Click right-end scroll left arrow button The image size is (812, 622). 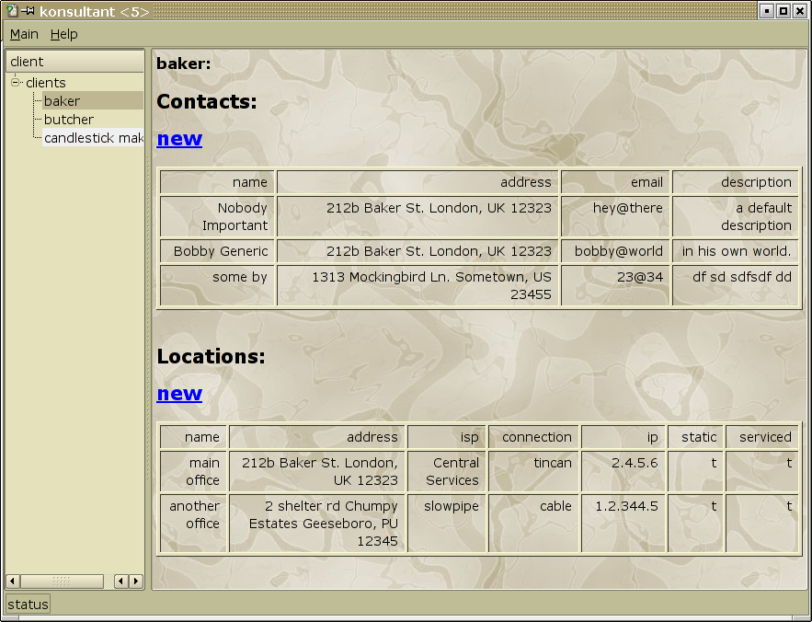click(120, 581)
